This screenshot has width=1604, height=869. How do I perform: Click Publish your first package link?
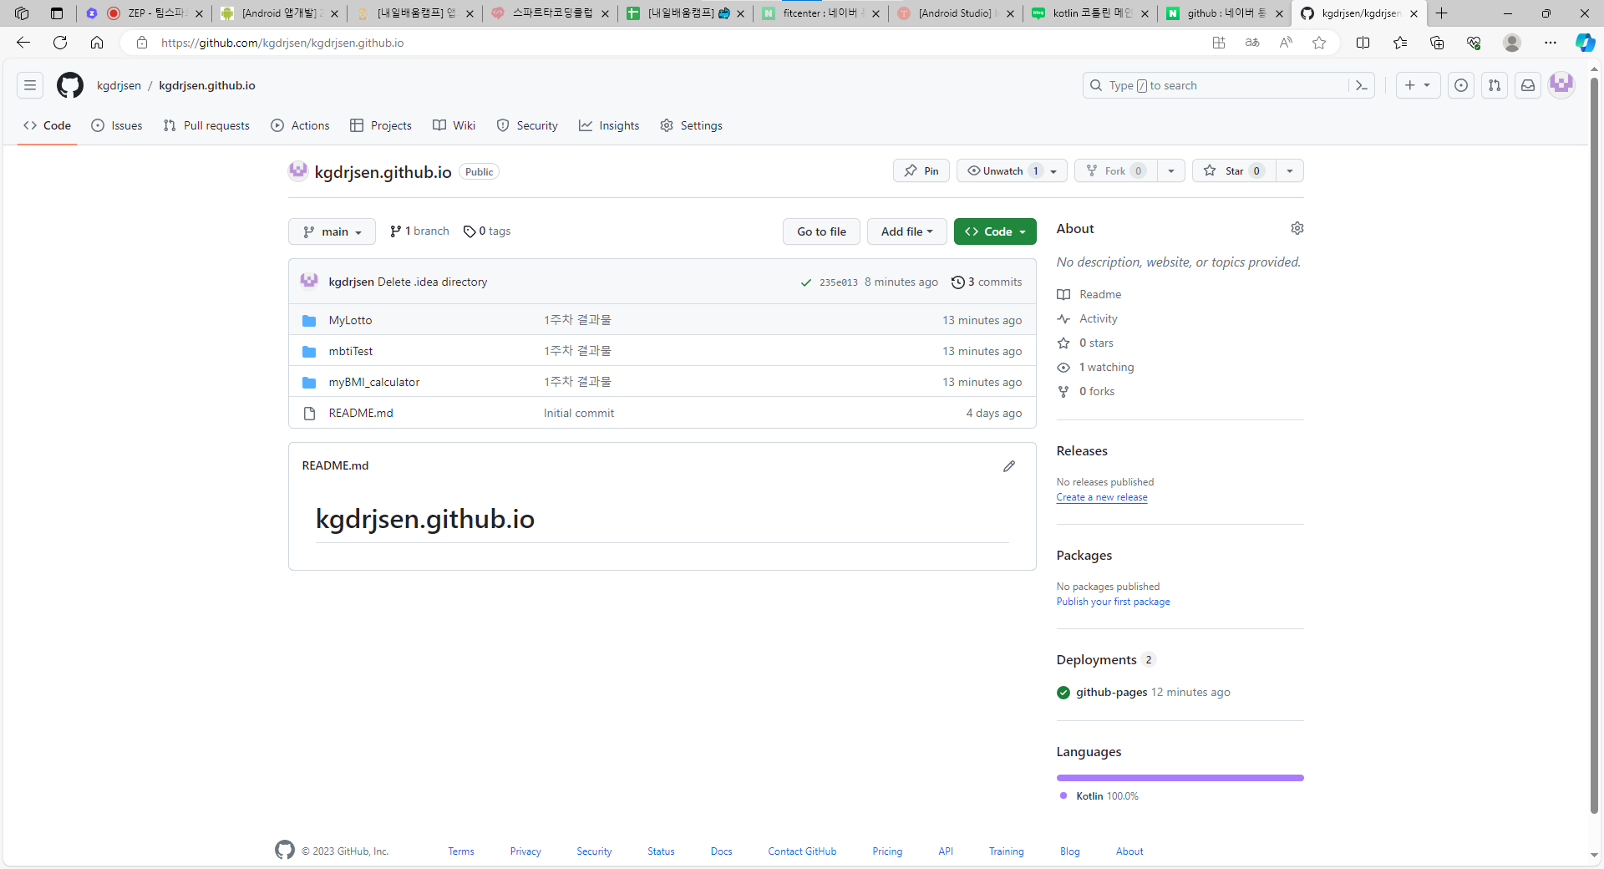[1113, 602]
